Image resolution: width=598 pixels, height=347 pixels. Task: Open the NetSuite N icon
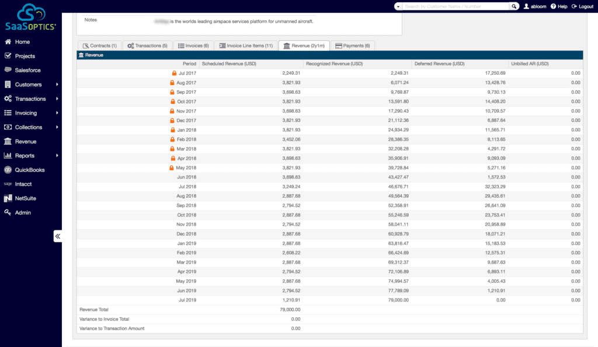click(x=8, y=198)
